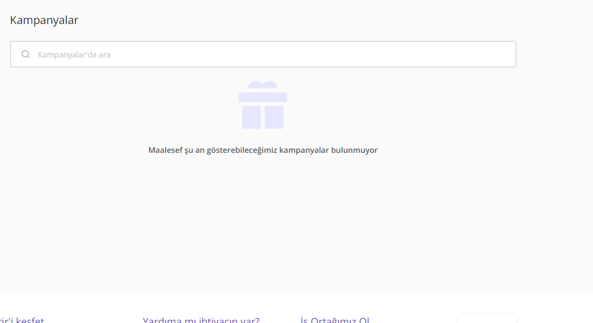
Task: Open the 'Yardıma mı ihtiyacın var?' footer link
Action: 201,320
